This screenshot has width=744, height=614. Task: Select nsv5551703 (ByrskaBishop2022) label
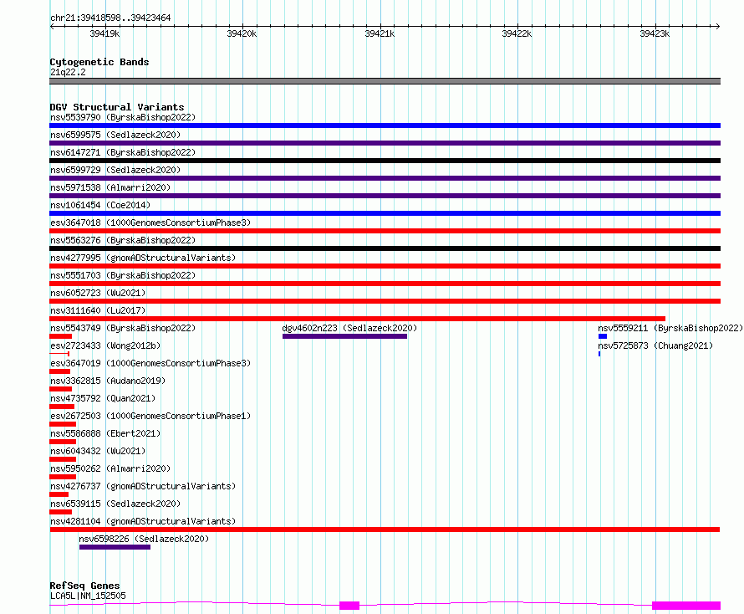(x=123, y=275)
